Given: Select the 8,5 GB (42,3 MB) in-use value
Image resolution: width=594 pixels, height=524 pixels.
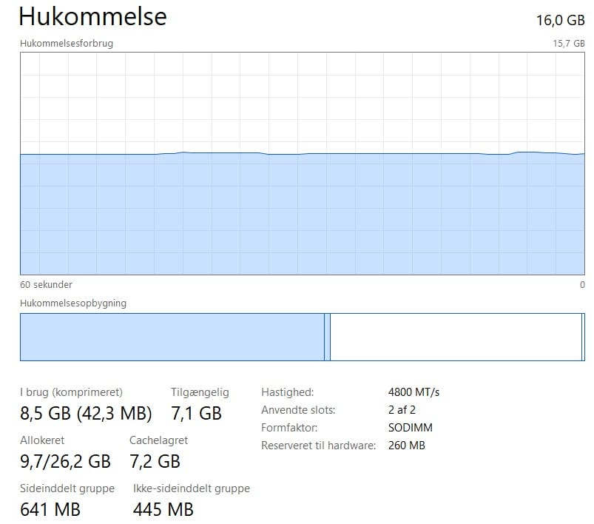Looking at the screenshot, I should (x=86, y=413).
